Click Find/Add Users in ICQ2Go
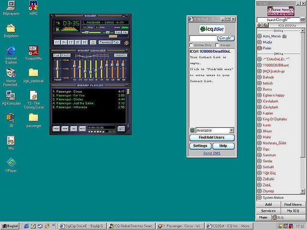Image resolution: width=307 pixels, height=230 pixels. (x=212, y=138)
